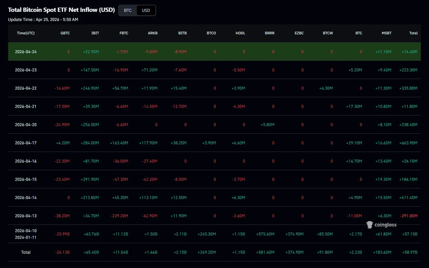Switch the inflow unit to BTC

(x=128, y=10)
